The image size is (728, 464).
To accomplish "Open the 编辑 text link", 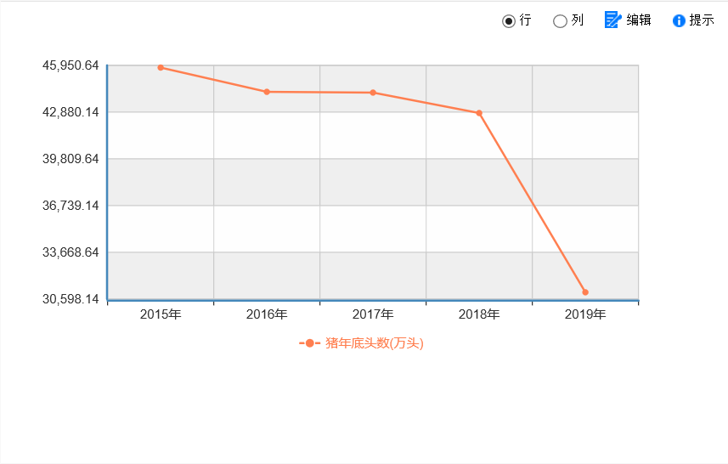I will pos(639,20).
